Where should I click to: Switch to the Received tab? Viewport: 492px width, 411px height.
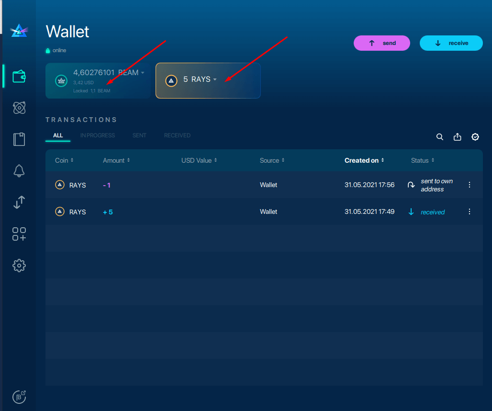pyautogui.click(x=177, y=135)
